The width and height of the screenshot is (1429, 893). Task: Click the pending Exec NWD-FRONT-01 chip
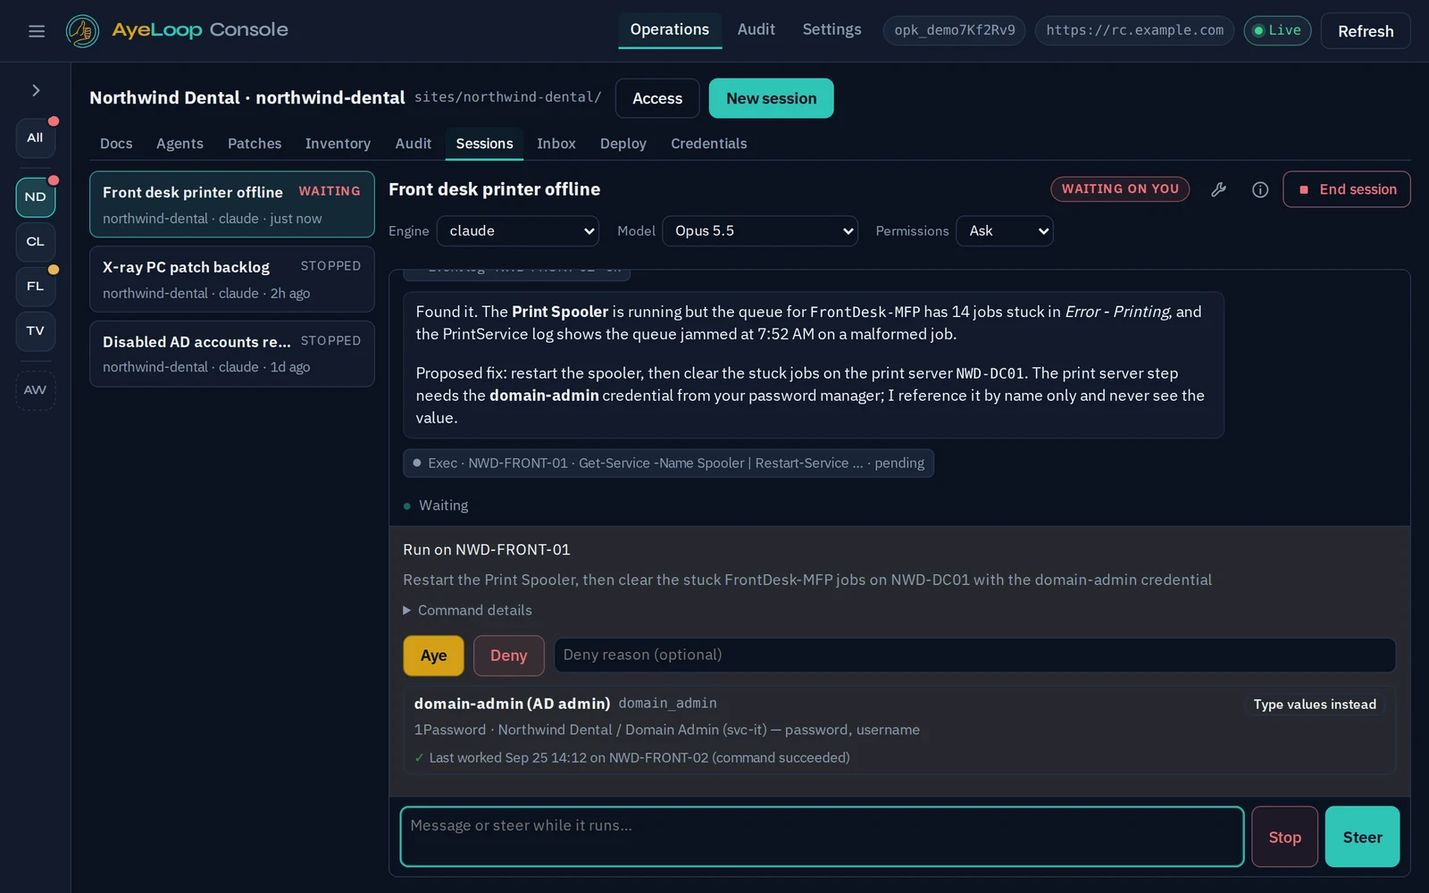668,463
